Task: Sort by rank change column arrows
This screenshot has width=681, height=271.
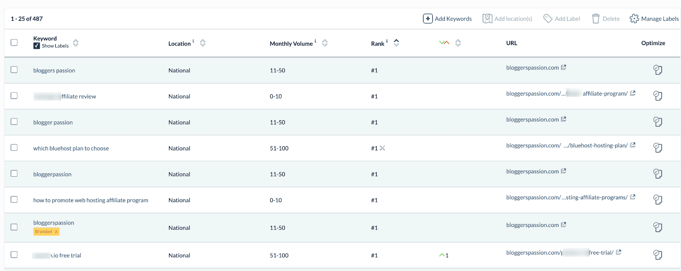Action: point(458,43)
